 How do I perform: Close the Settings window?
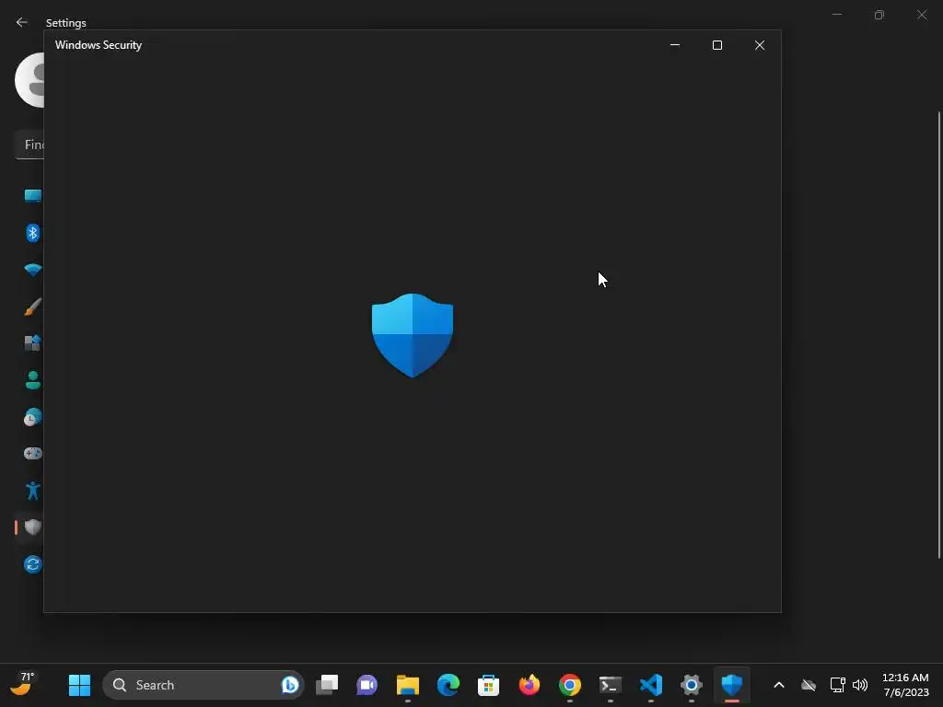pos(922,15)
